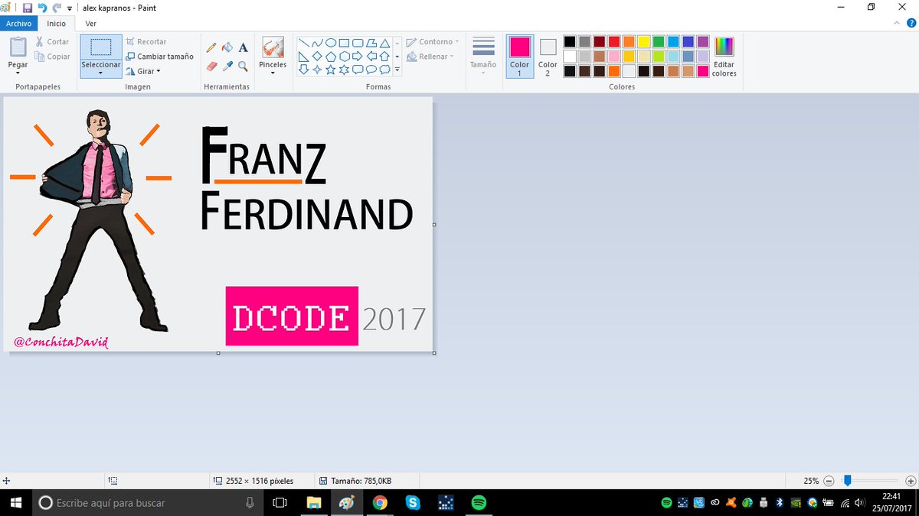Viewport: 919px width, 516px height.
Task: Click the undo arrow in title bar
Action: pyautogui.click(x=43, y=8)
